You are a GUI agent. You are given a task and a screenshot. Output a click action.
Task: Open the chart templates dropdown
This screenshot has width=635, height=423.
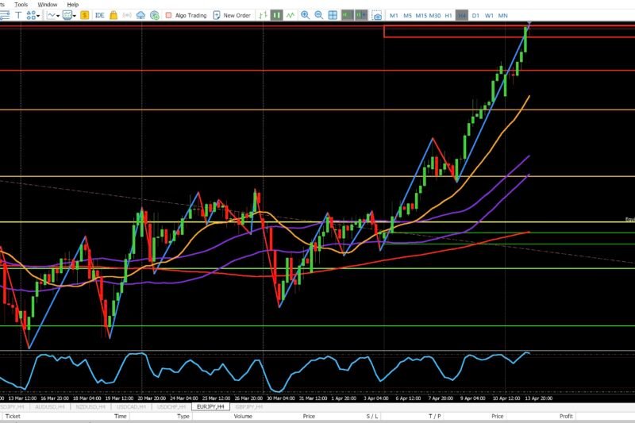(x=69, y=15)
